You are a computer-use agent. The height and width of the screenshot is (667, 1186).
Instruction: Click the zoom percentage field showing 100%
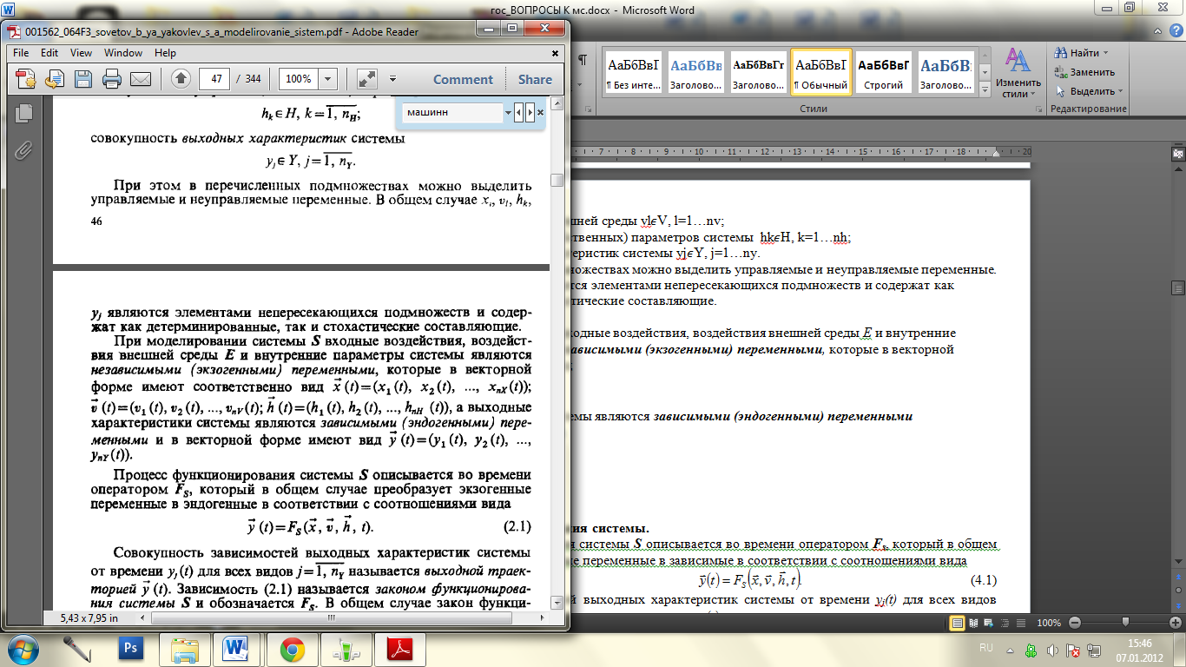pyautogui.click(x=299, y=79)
